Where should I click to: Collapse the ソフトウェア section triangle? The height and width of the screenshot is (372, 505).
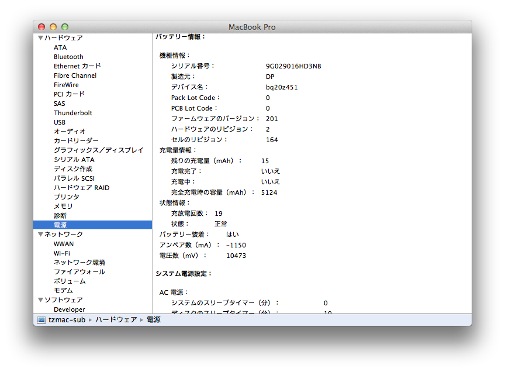41,300
